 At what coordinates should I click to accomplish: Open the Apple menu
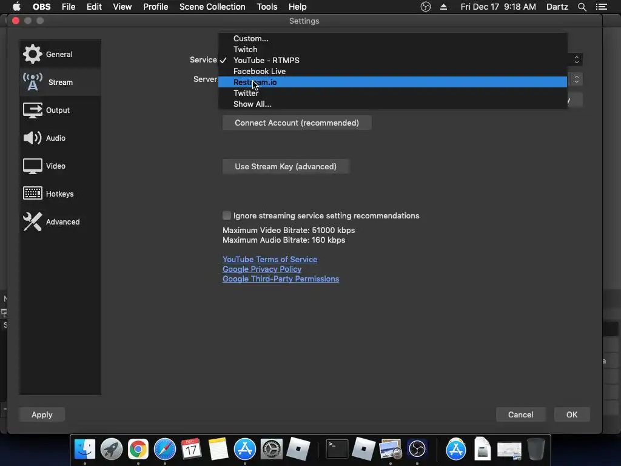point(16,7)
